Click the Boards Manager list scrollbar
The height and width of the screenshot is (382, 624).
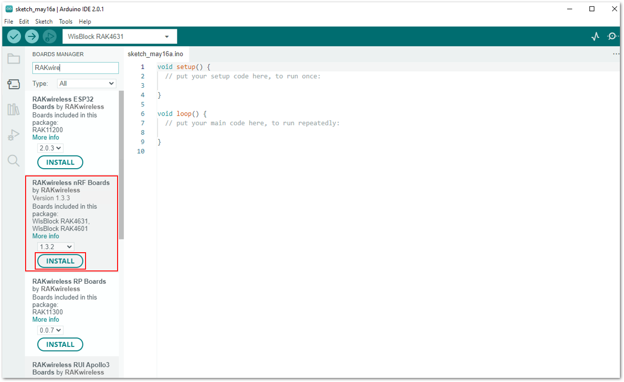tap(121, 164)
